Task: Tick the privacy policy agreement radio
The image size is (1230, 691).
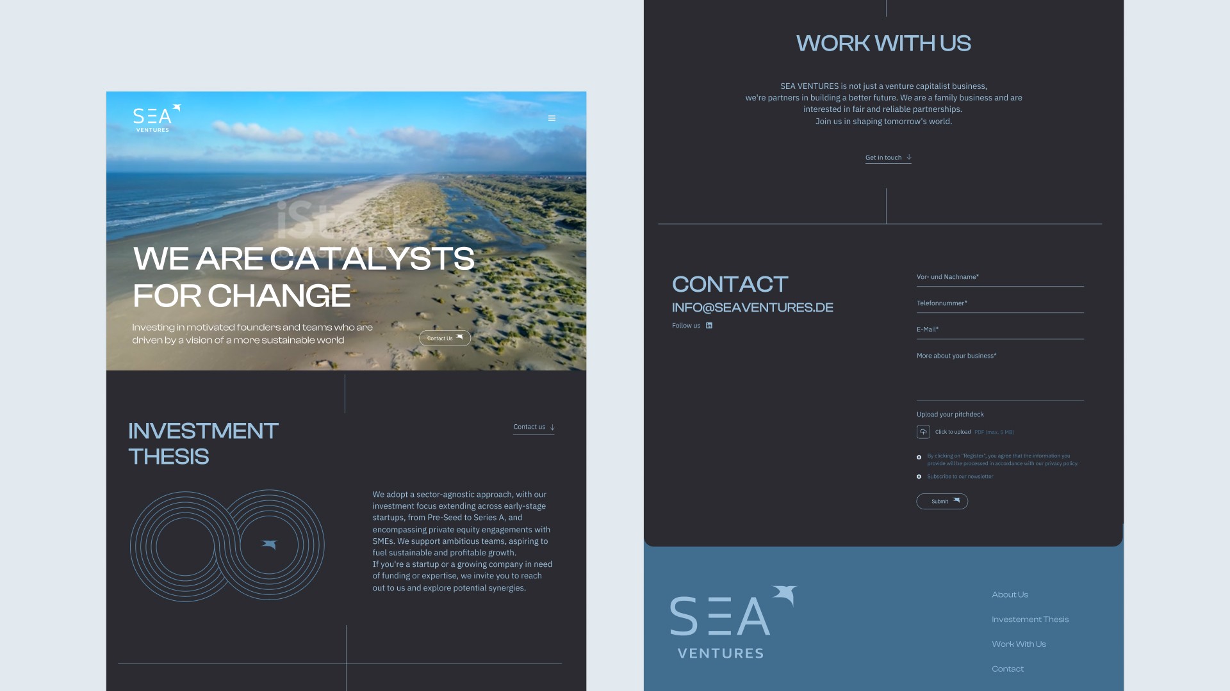Action: pyautogui.click(x=919, y=457)
